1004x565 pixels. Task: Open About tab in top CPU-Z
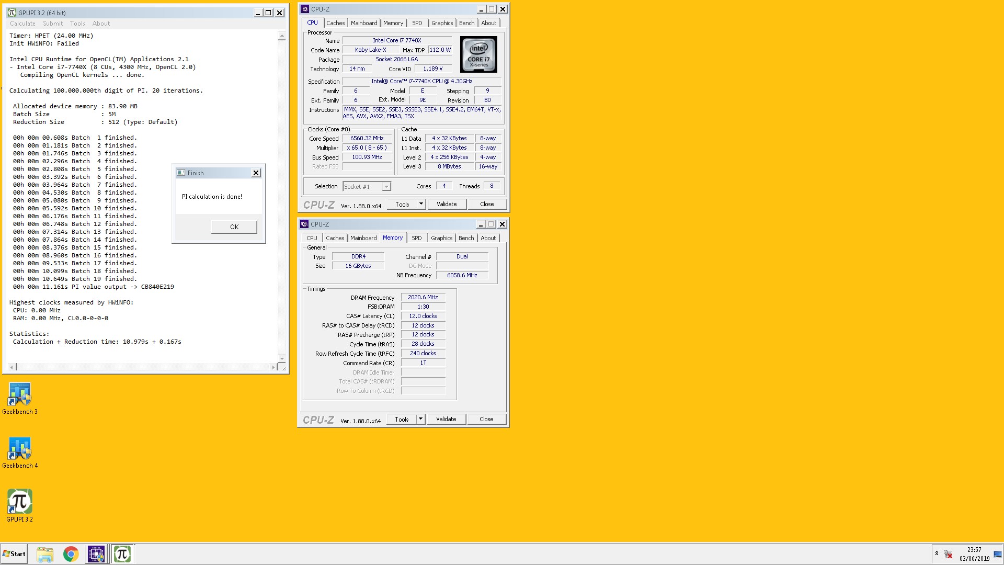click(x=489, y=23)
